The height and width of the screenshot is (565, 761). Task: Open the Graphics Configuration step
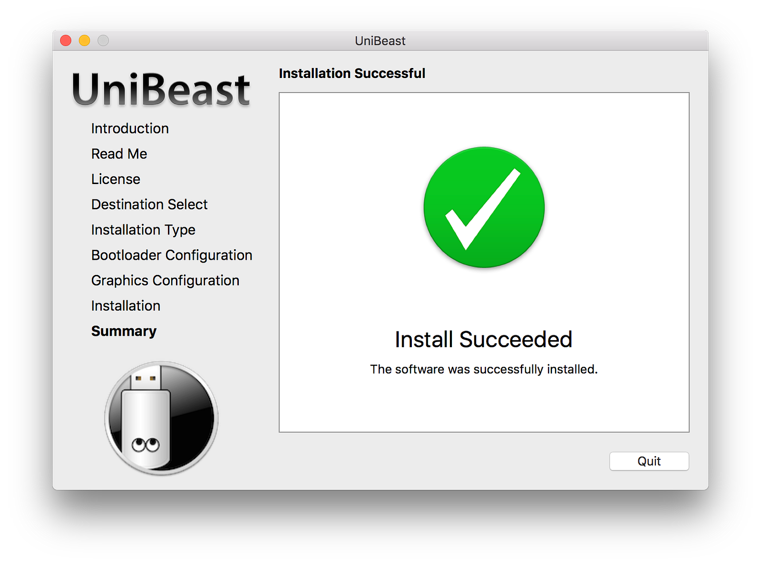click(165, 281)
